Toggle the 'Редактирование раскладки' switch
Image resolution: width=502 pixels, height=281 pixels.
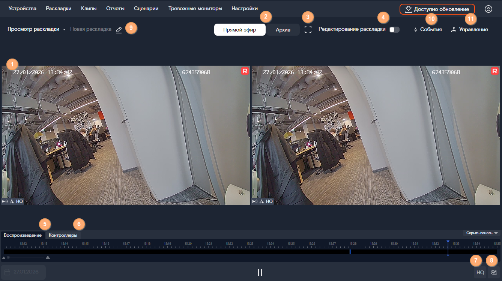coord(394,30)
